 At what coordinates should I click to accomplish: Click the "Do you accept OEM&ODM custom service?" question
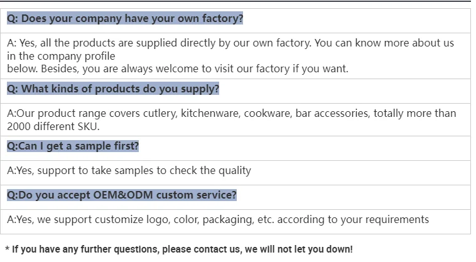(x=122, y=195)
